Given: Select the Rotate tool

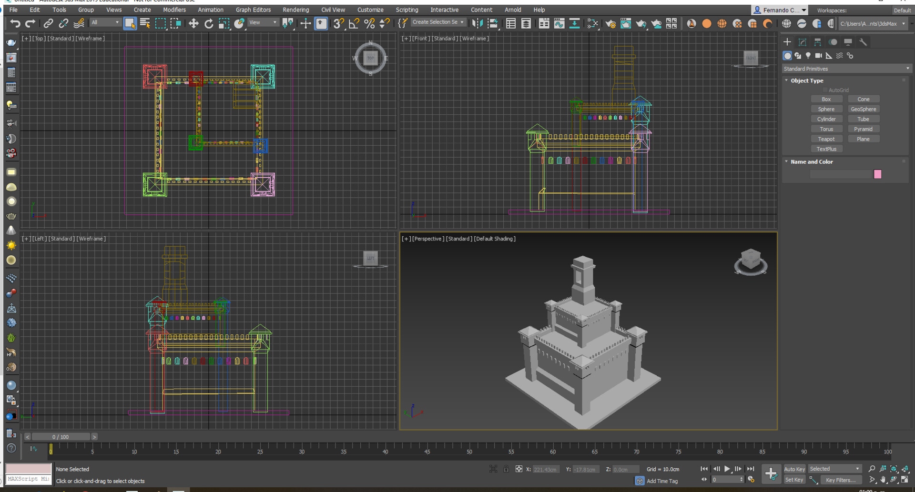Looking at the screenshot, I should coord(209,23).
